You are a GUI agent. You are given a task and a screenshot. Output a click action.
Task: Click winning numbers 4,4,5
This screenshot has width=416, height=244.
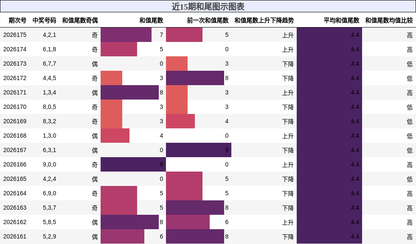49,78
